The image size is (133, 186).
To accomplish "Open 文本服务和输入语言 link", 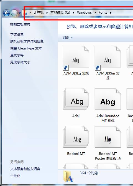I will [x=25, y=169].
